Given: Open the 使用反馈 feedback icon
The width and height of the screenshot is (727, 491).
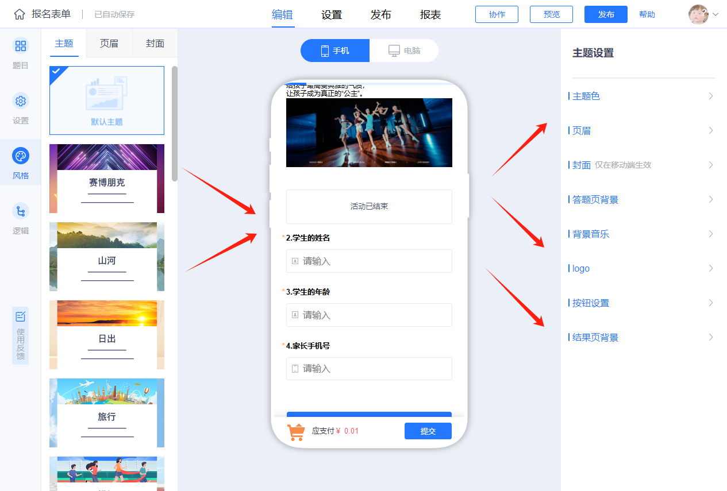Looking at the screenshot, I should coord(20,316).
